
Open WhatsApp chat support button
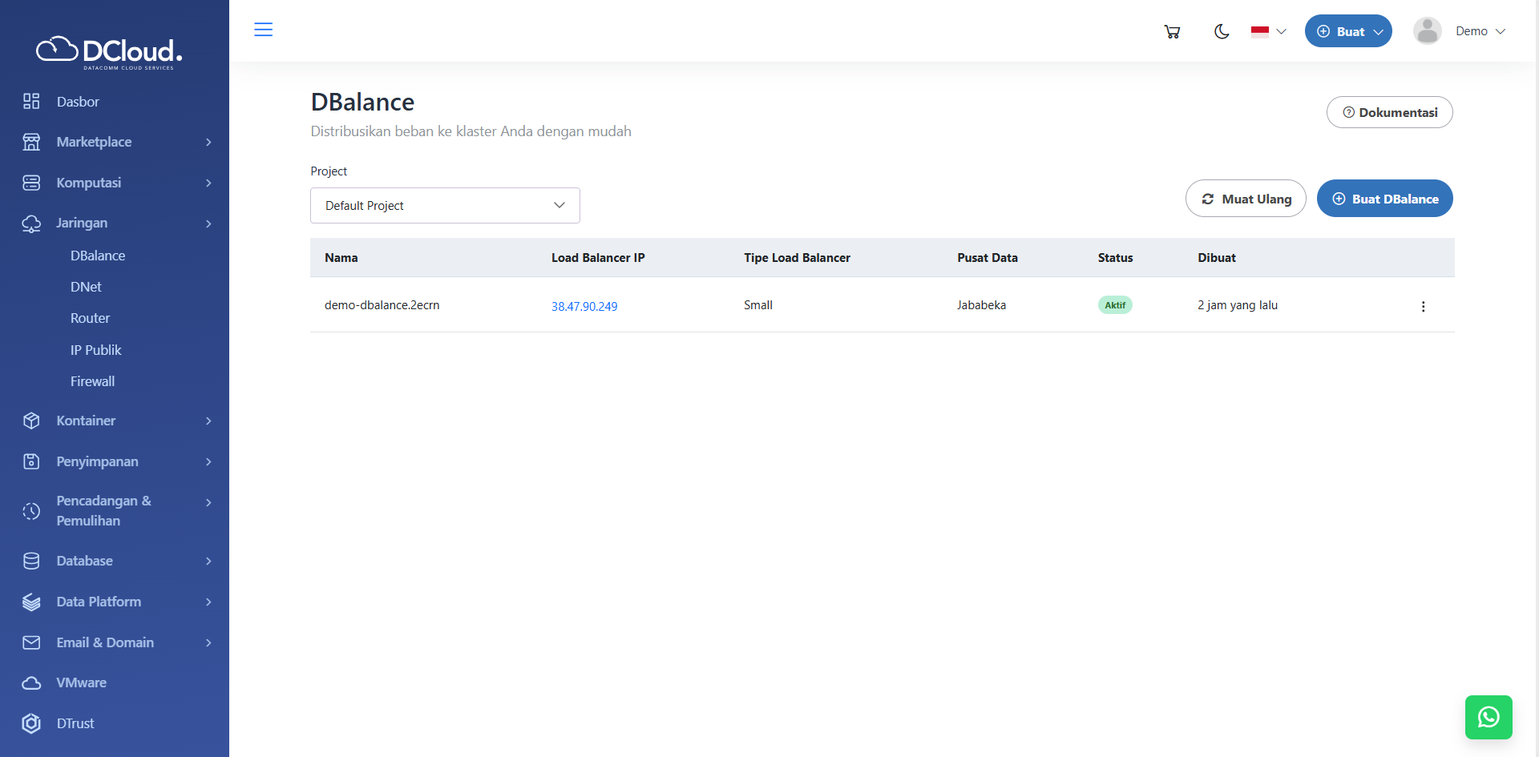[x=1488, y=717]
